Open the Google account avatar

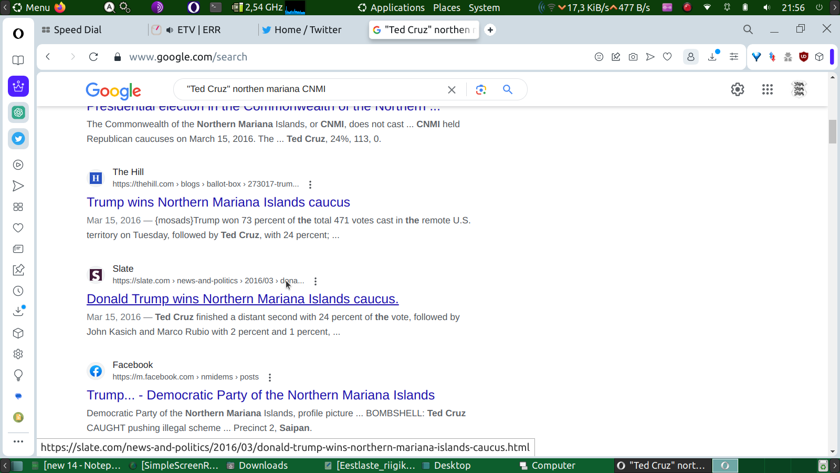(x=799, y=89)
